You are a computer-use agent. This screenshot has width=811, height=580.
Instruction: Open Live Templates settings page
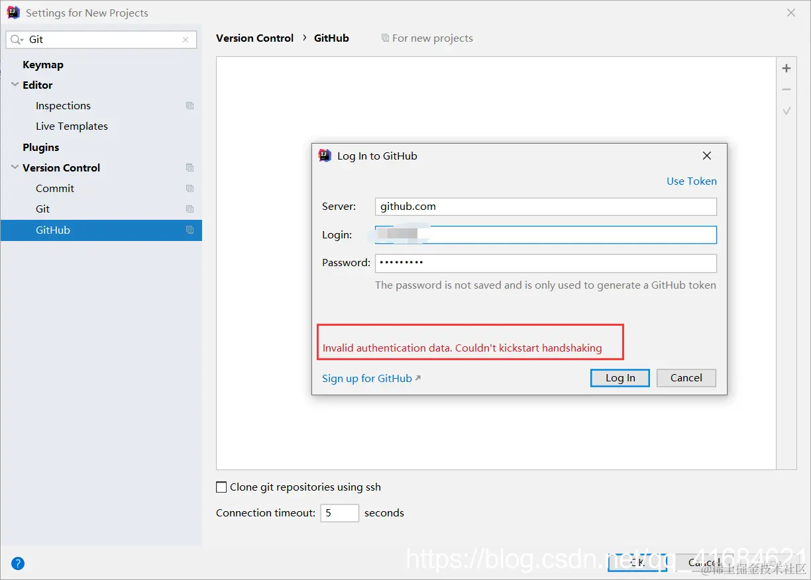pos(72,126)
